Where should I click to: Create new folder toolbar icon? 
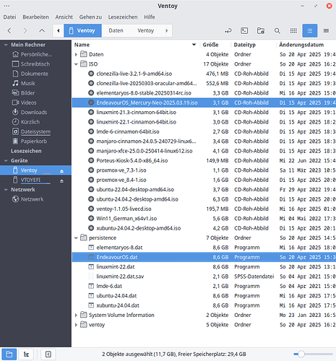click(x=261, y=30)
